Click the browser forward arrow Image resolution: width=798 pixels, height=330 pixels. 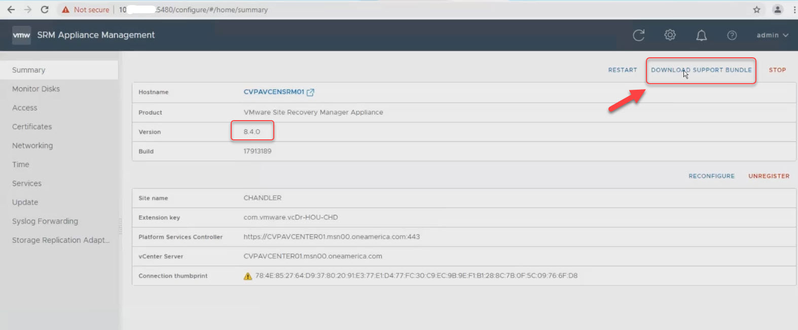pyautogui.click(x=28, y=10)
